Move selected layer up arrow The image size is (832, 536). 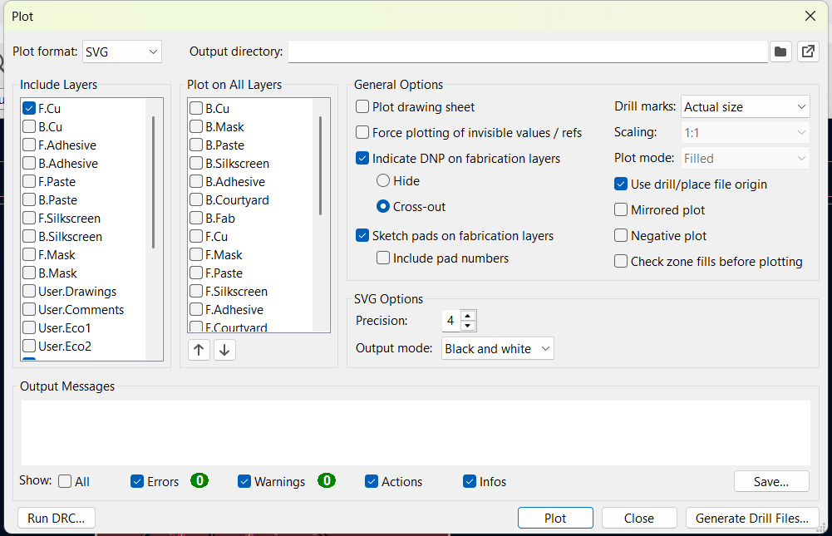tap(199, 350)
